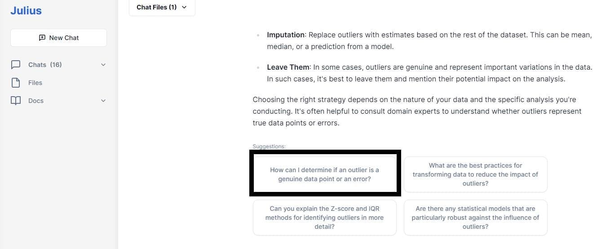Click the Chat Files dropdown arrow
Viewport: 597px width, 249px height.
click(184, 7)
